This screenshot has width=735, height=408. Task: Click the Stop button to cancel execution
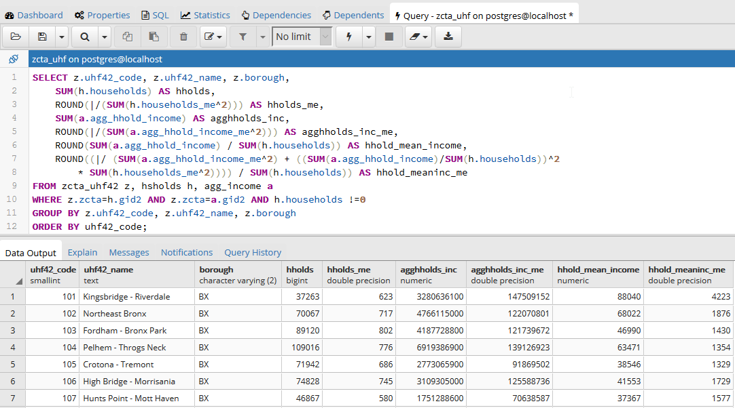(389, 36)
